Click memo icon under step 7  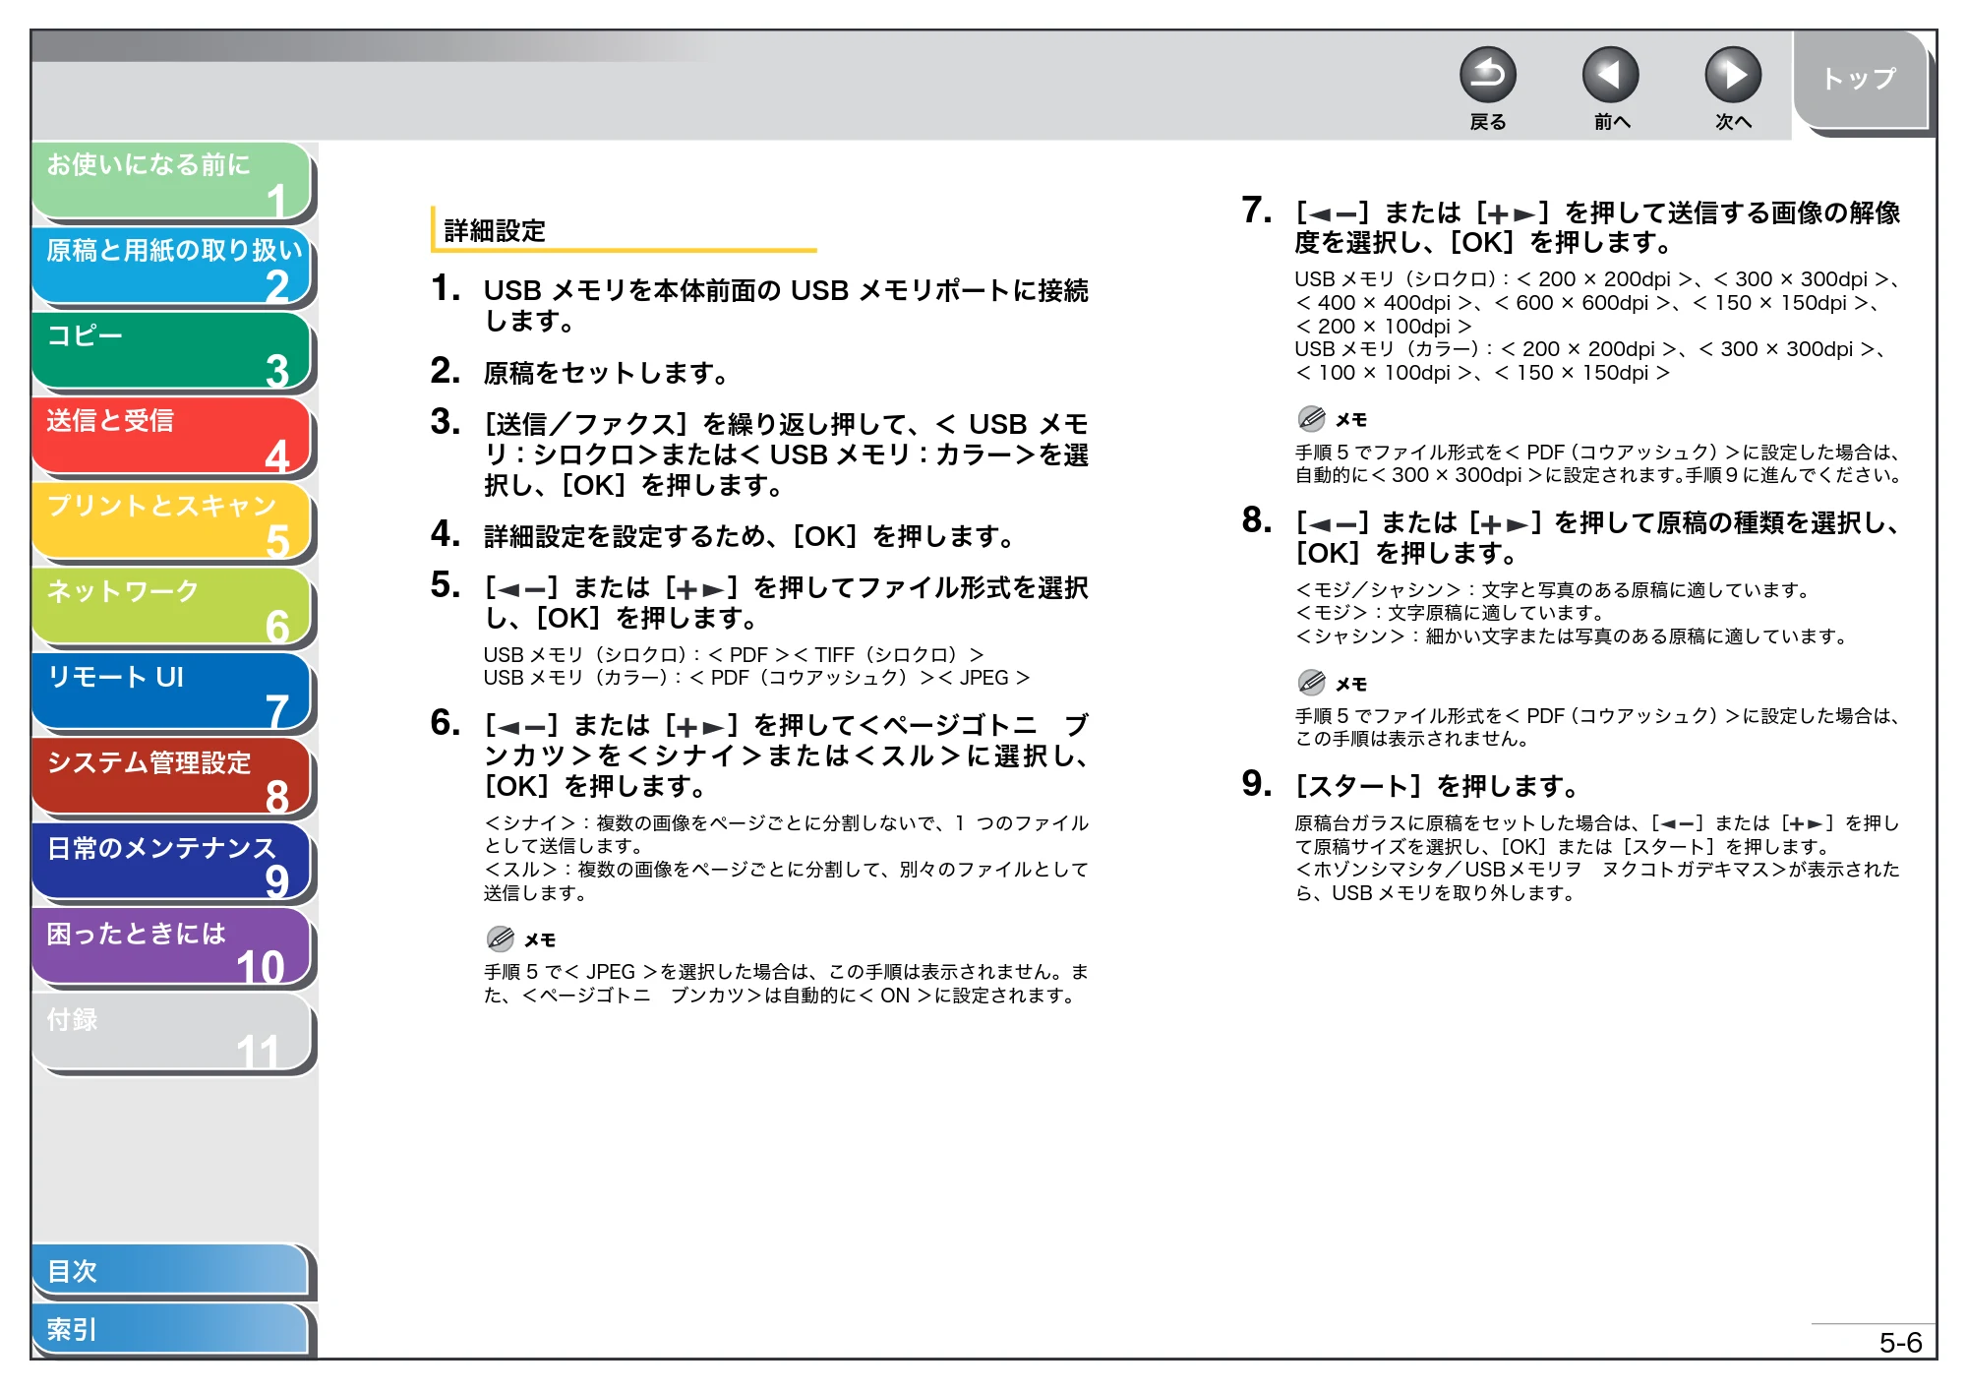click(1312, 419)
